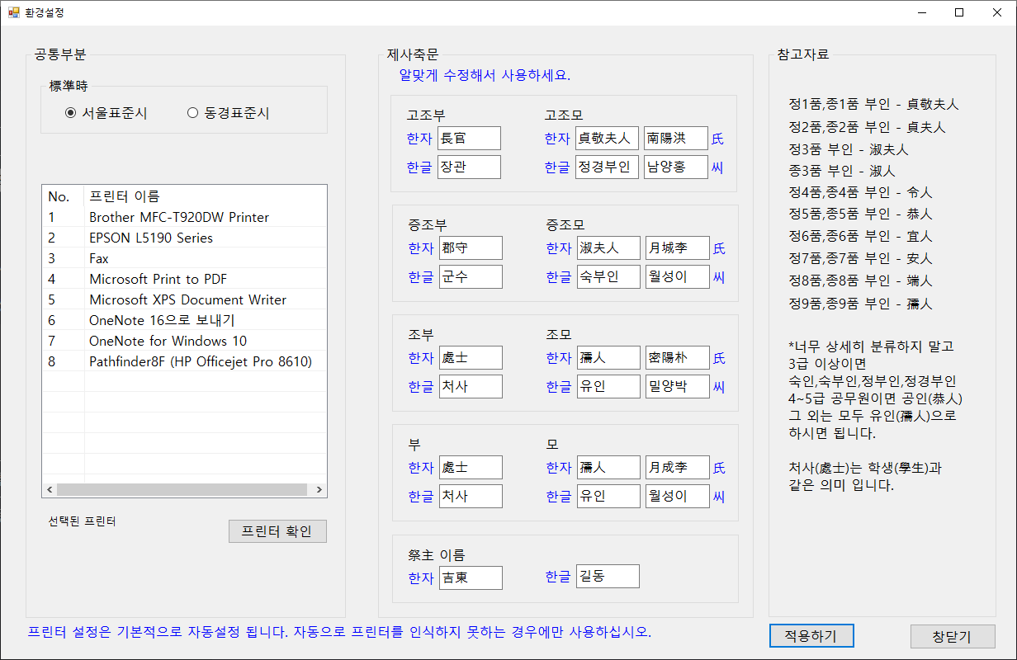Viewport: 1017px width, 660px height.
Task: Click the 창닫기 button
Action: 953,636
